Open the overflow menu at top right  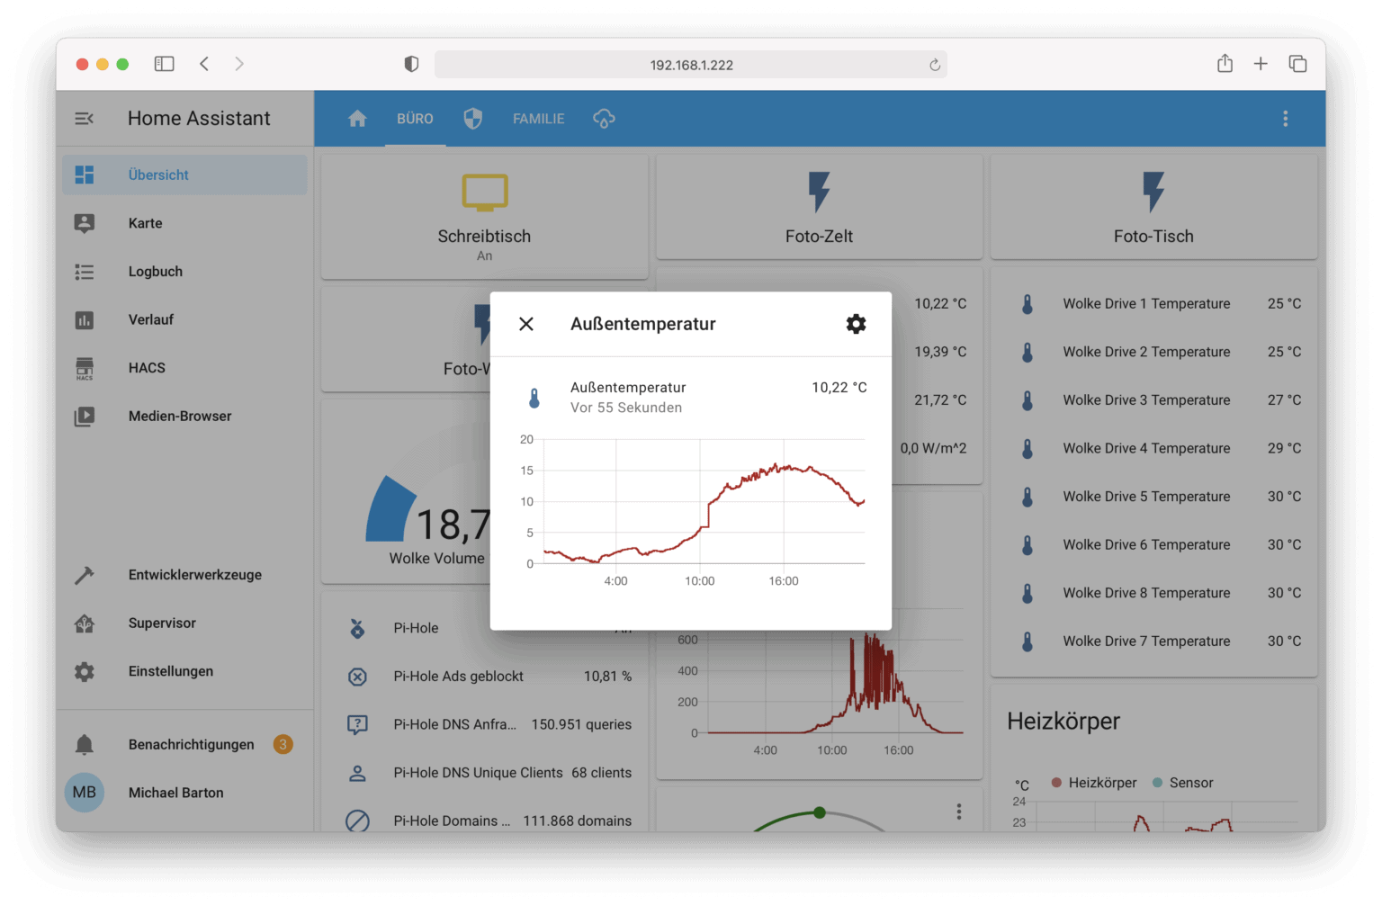click(x=1285, y=118)
